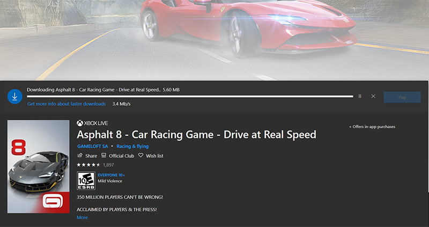Click the Gameloft logo on the box art
Screen dimensions: 429x227
pyautogui.click(x=53, y=202)
